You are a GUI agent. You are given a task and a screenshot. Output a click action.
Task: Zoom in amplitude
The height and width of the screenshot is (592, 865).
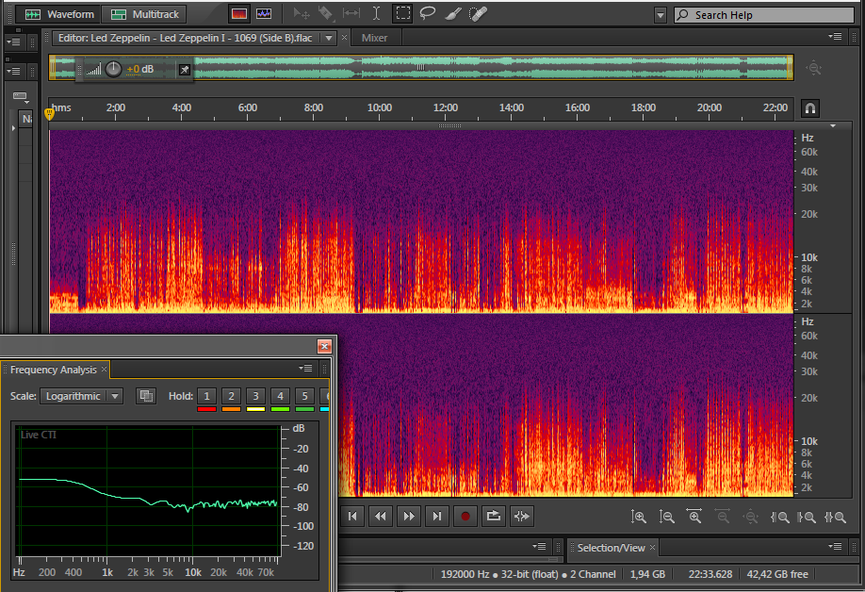pos(638,517)
